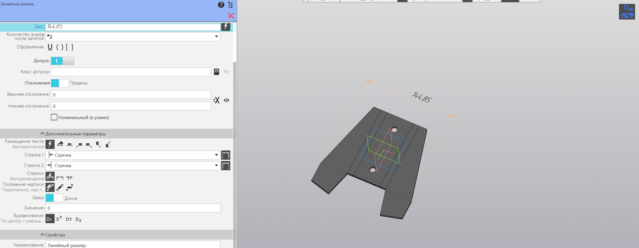Click the ±X symmetric deviation icon
Screen dimensions: 639x248
coord(217,100)
